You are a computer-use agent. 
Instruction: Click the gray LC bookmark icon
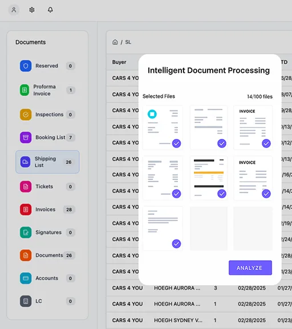[26, 301]
